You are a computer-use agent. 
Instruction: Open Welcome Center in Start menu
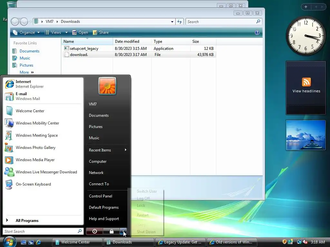click(x=43, y=111)
